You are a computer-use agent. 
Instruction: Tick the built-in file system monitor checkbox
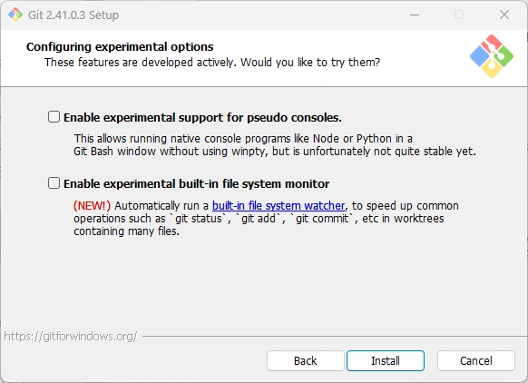point(54,183)
